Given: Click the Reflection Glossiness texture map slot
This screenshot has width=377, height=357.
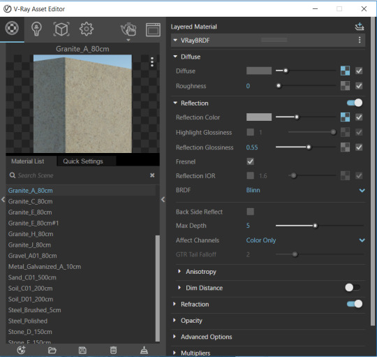Looking at the screenshot, I should coord(346,147).
